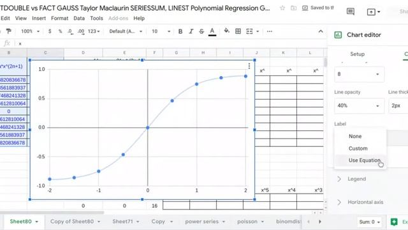Image resolution: width=408 pixels, height=230 pixels.
Task: Decrease decimal places
Action: coord(69,31)
